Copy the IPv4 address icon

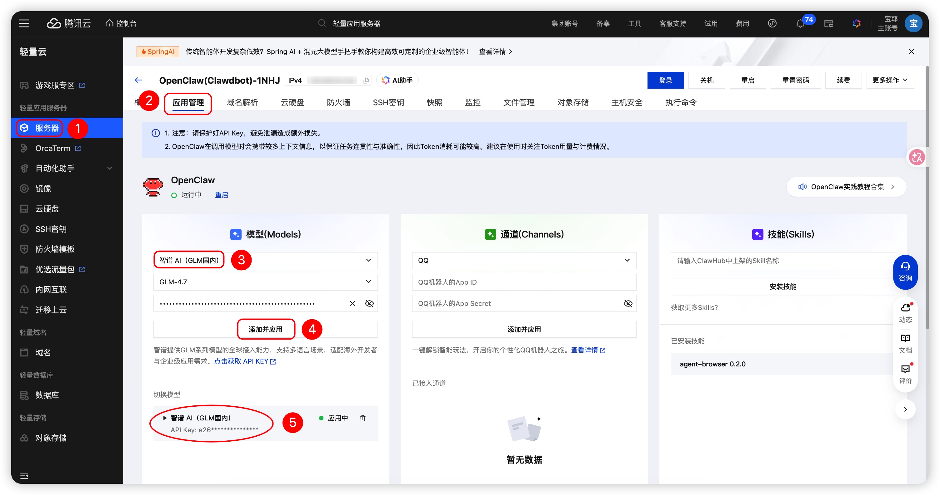tap(366, 81)
